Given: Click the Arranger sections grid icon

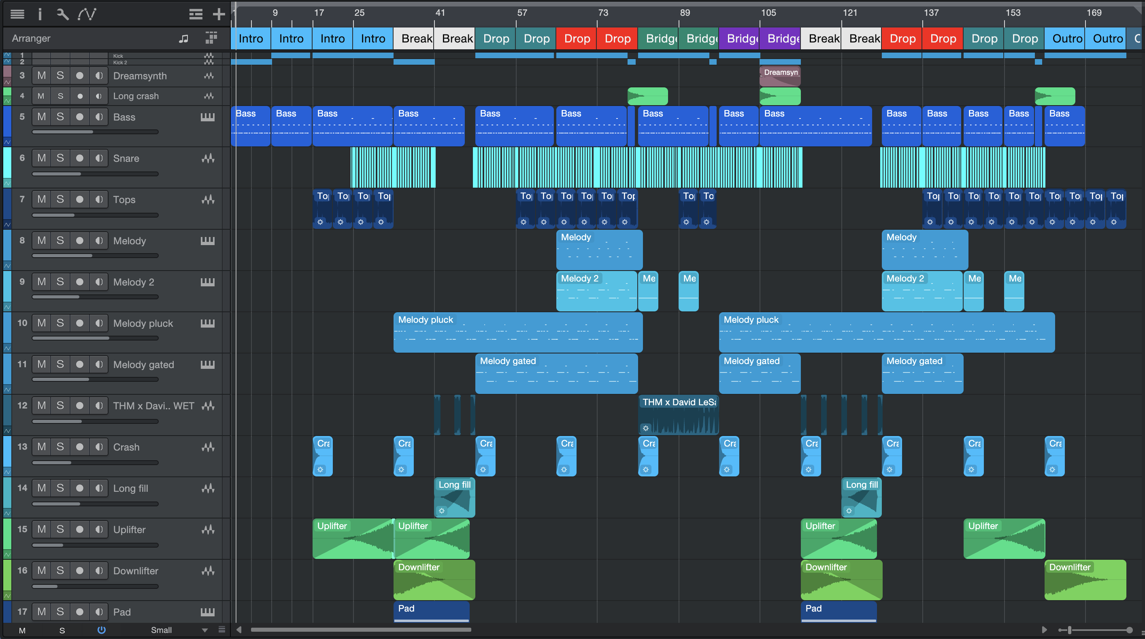Looking at the screenshot, I should click(211, 38).
